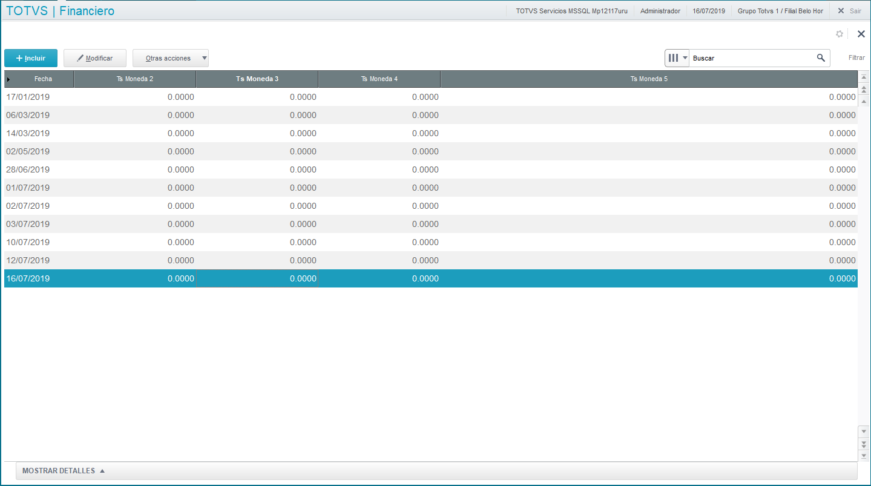The width and height of the screenshot is (871, 486).
Task: Expand the small arrow next to column selector
Action: 685,58
